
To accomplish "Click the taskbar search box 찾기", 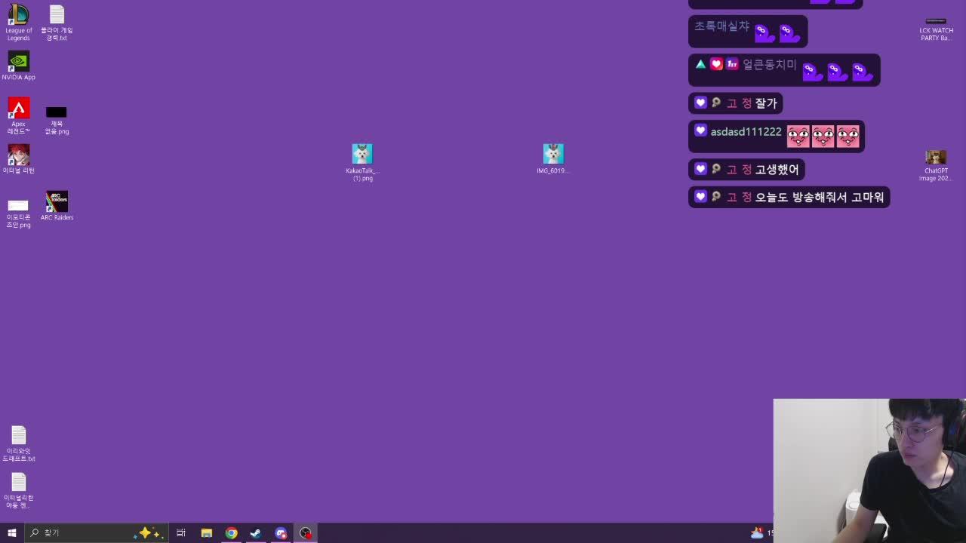I will coord(97,532).
